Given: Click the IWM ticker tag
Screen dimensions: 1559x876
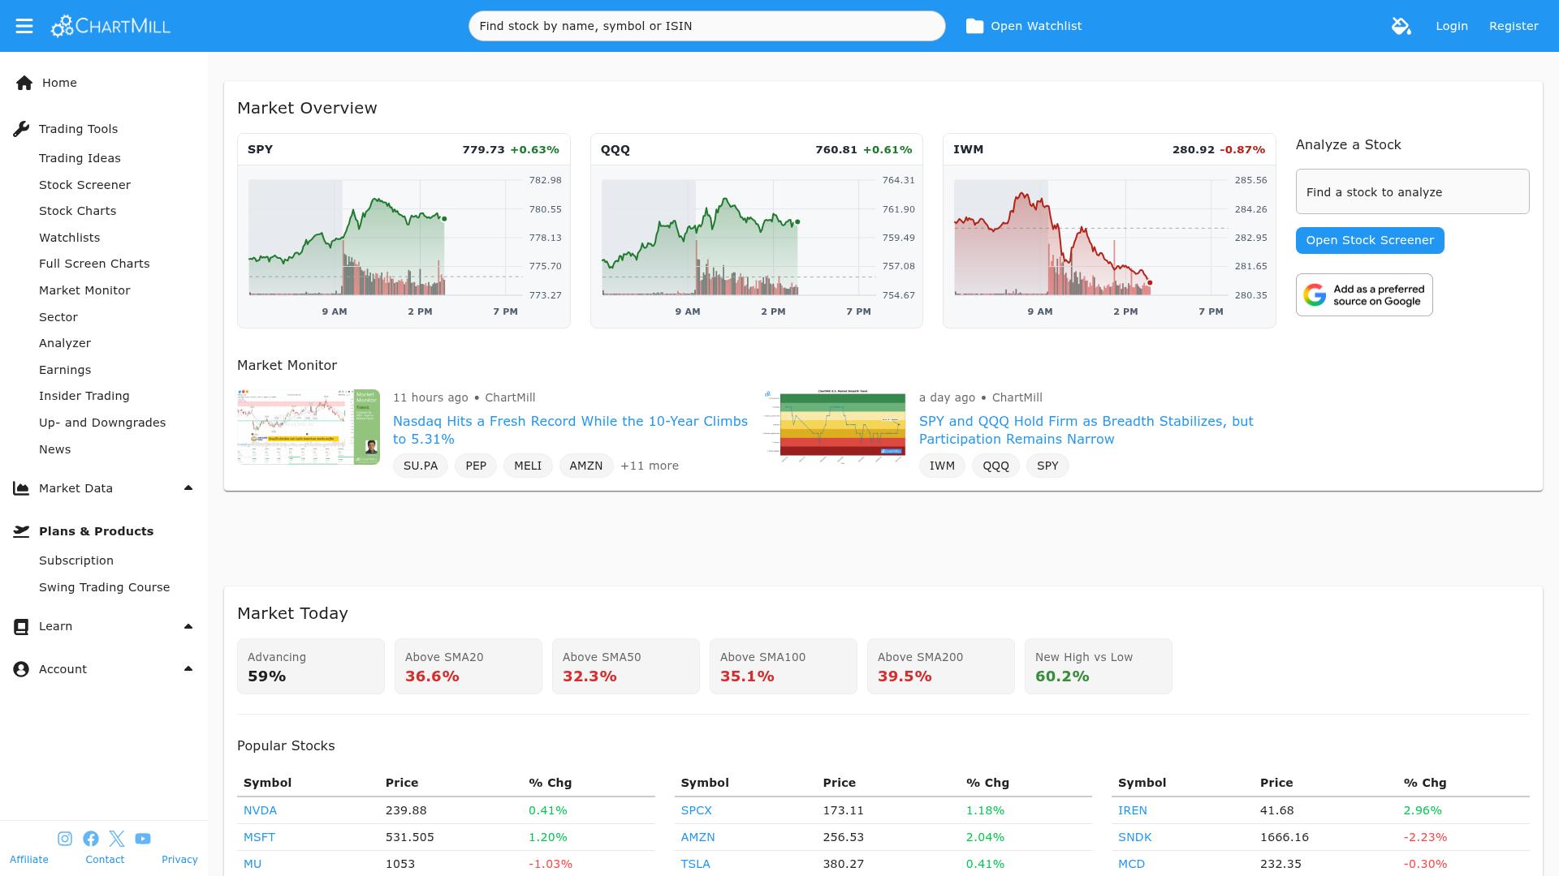Looking at the screenshot, I should [942, 466].
